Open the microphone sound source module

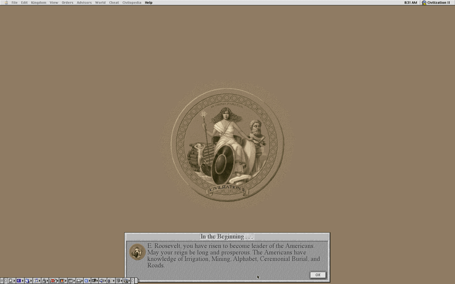tap(111, 281)
